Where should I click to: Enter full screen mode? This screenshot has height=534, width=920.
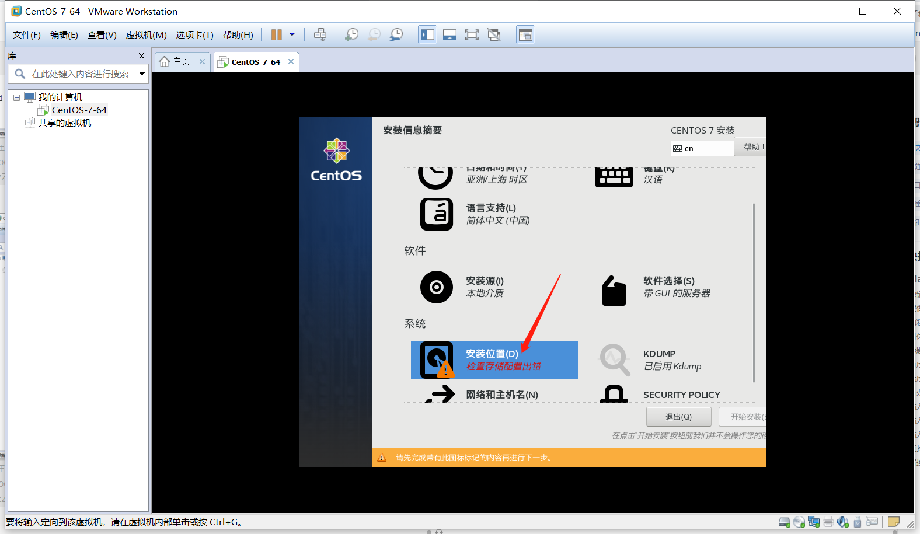pyautogui.click(x=472, y=35)
